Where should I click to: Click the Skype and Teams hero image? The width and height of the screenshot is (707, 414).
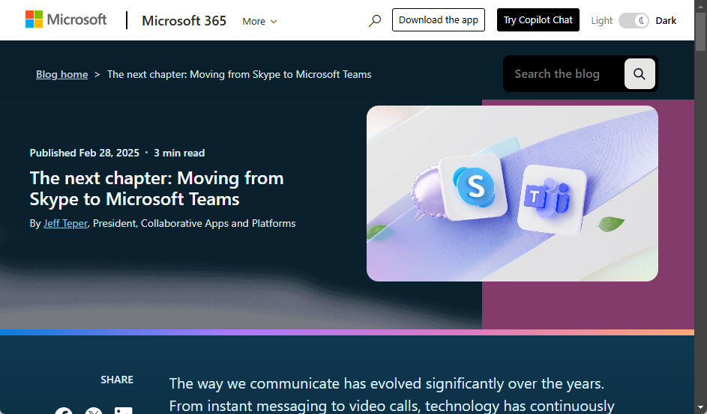click(x=512, y=193)
